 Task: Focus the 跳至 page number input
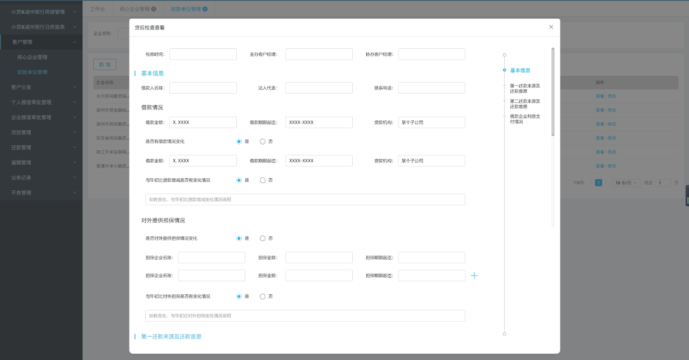(663, 183)
